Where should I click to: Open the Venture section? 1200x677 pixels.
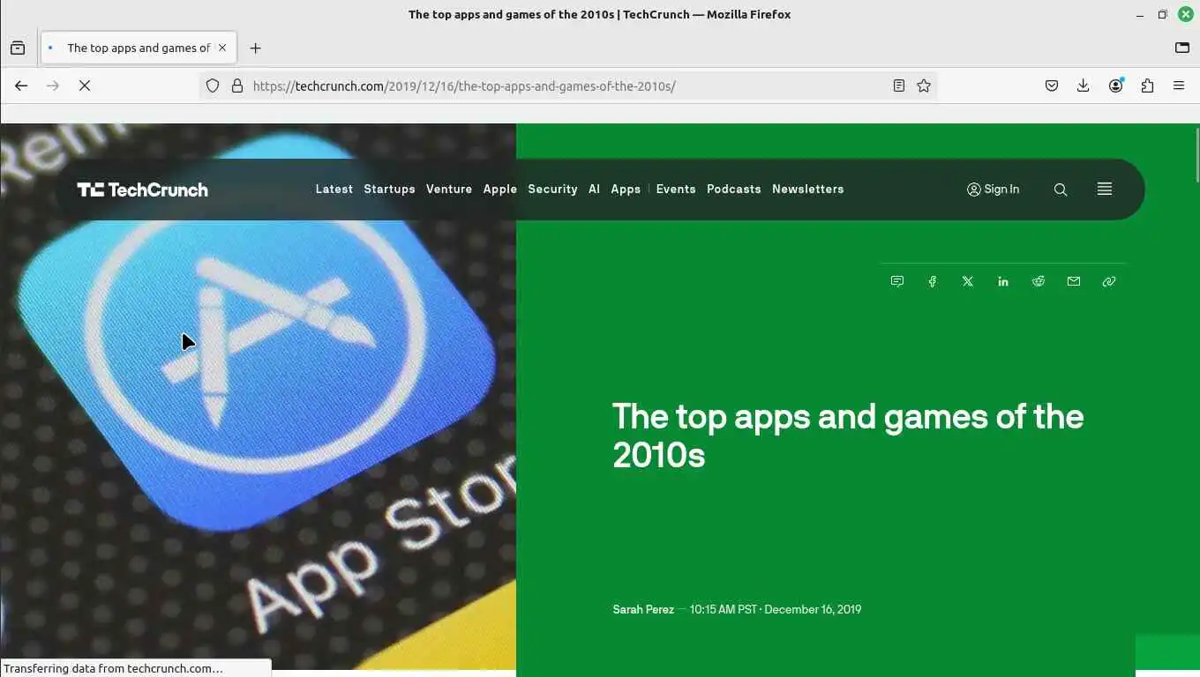[x=449, y=189]
